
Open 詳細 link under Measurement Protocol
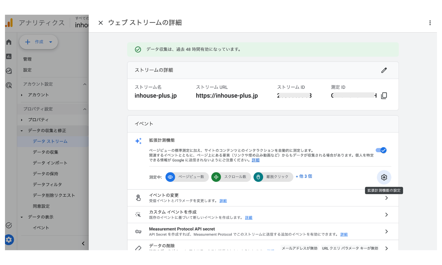coord(344,234)
